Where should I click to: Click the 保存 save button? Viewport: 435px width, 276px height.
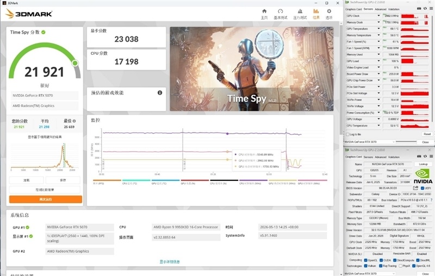click(63, 180)
